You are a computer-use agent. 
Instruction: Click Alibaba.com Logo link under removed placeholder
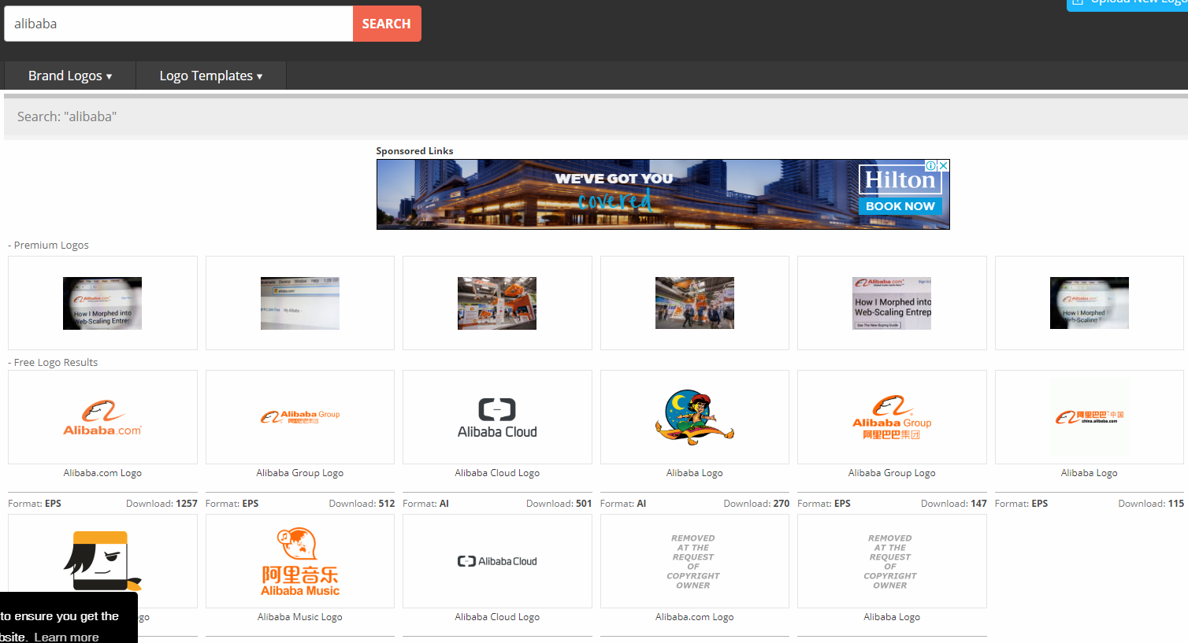click(x=695, y=617)
